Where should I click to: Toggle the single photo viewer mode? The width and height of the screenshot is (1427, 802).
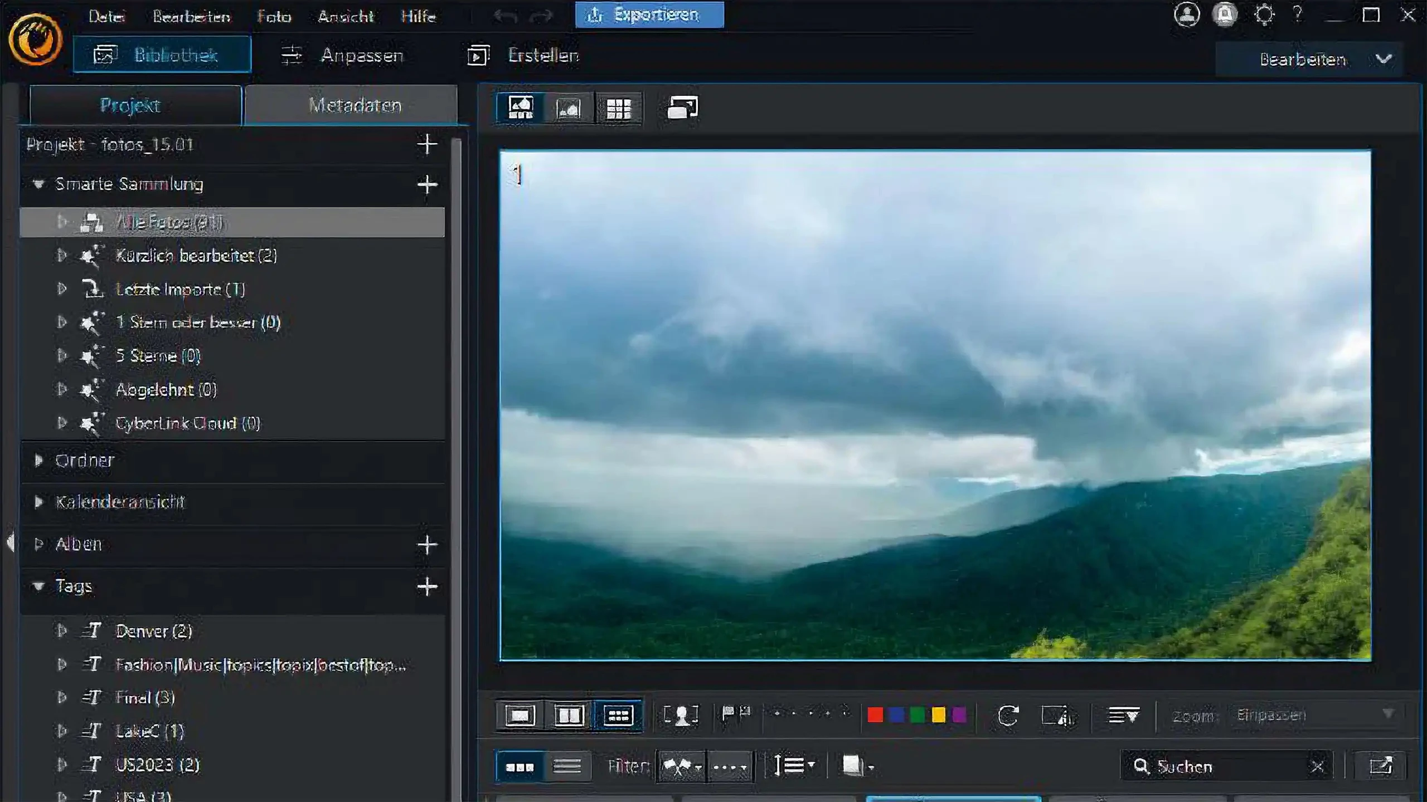[x=520, y=715]
